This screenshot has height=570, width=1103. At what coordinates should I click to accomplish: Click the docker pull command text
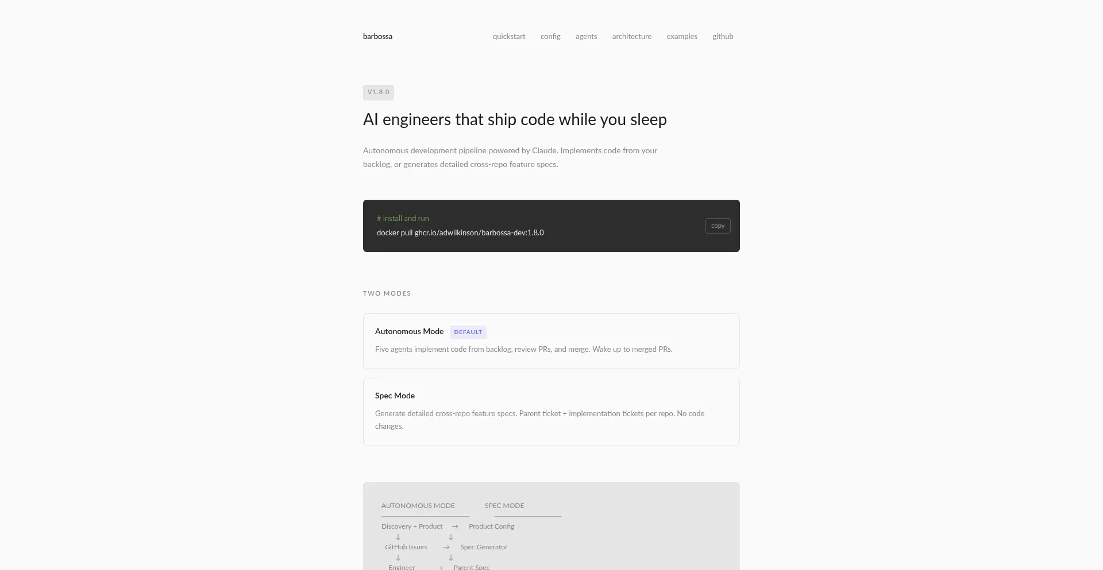(x=460, y=233)
